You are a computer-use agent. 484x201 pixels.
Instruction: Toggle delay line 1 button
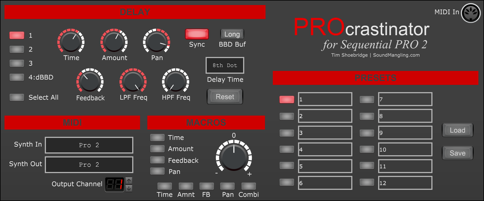17,35
